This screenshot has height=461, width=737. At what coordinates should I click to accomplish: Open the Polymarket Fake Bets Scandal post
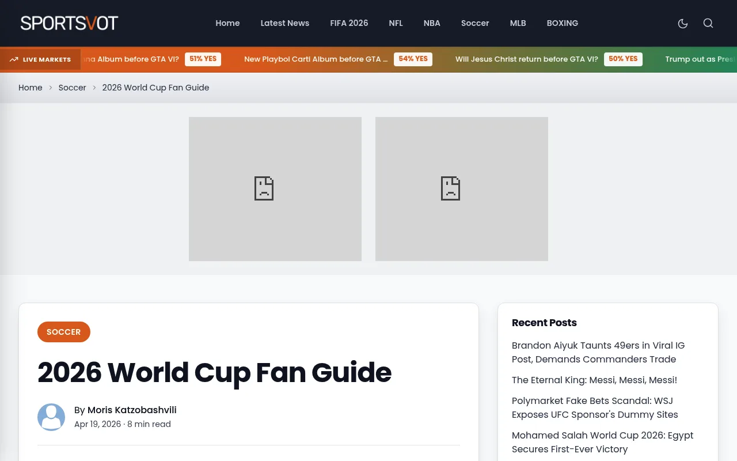[x=595, y=407]
